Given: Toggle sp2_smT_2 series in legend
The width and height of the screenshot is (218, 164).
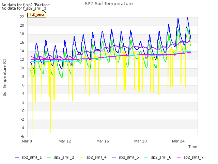Looking at the screenshot, I should [x=61, y=158].
